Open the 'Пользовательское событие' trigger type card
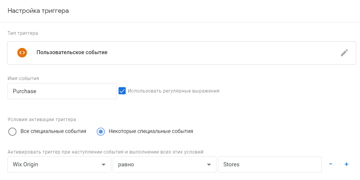The height and width of the screenshot is (180, 360). (x=181, y=53)
